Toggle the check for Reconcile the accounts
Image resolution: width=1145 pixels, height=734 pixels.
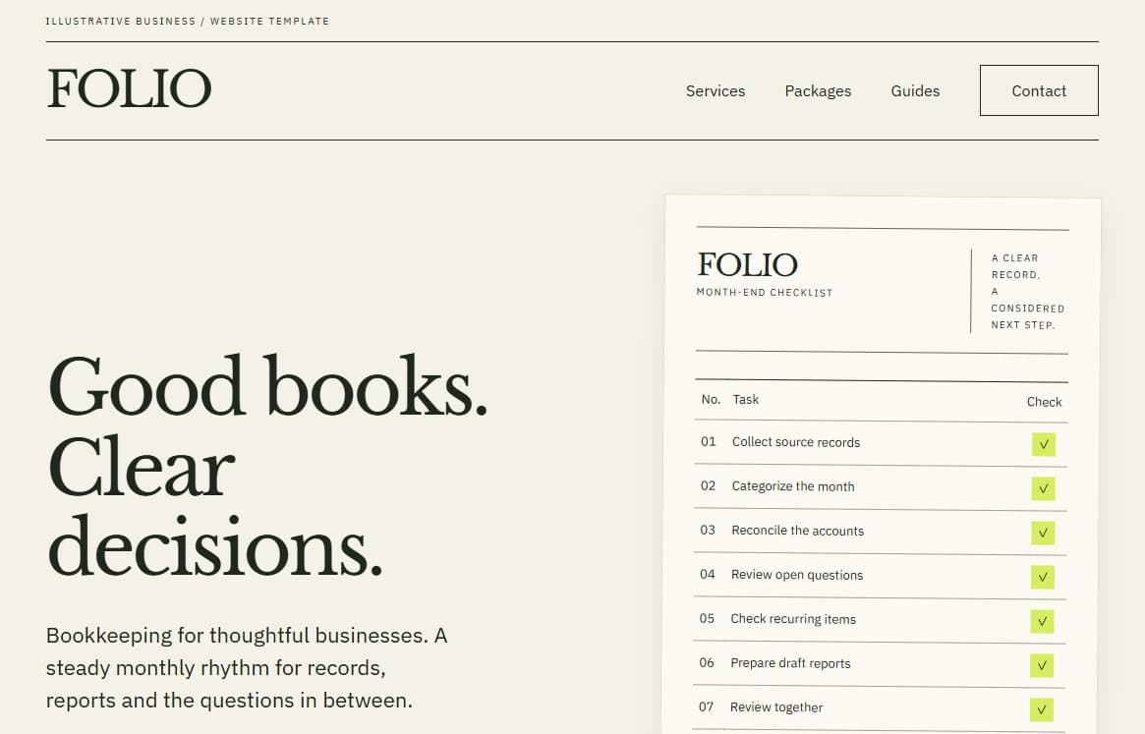pyautogui.click(x=1043, y=534)
